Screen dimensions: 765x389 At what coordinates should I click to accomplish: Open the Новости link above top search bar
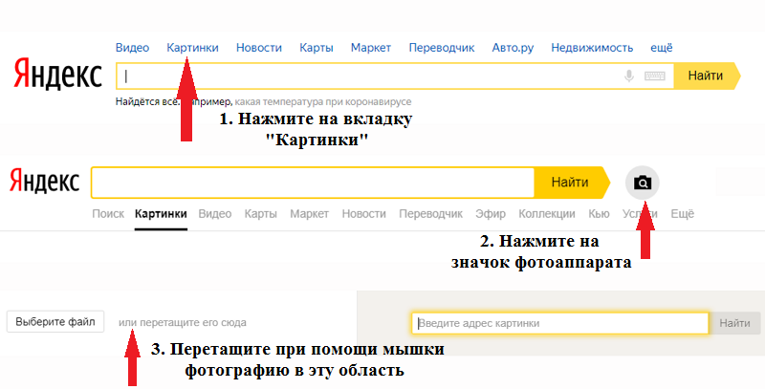[259, 48]
